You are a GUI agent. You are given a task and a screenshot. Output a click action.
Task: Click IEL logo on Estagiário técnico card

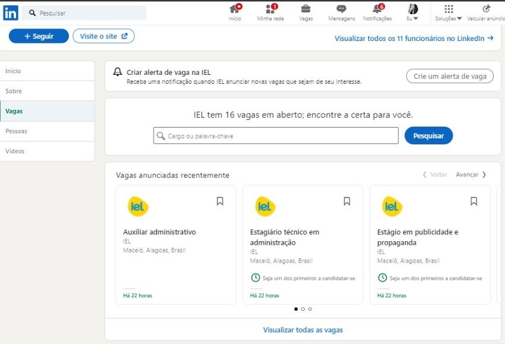(x=265, y=207)
